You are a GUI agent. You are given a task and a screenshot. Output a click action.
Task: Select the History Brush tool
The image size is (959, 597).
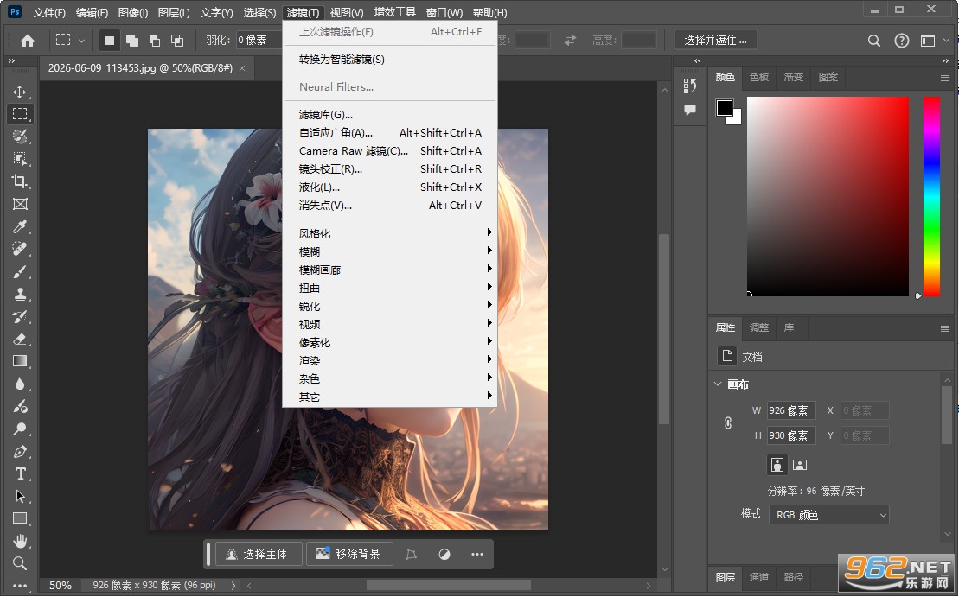(20, 316)
